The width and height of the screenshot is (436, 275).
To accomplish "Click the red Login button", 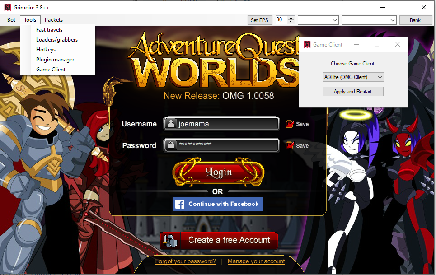I will point(219,172).
